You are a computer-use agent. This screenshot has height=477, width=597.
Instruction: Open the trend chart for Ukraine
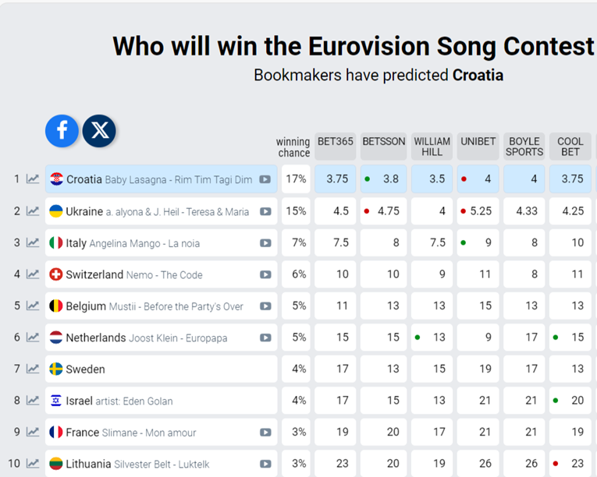tap(33, 211)
